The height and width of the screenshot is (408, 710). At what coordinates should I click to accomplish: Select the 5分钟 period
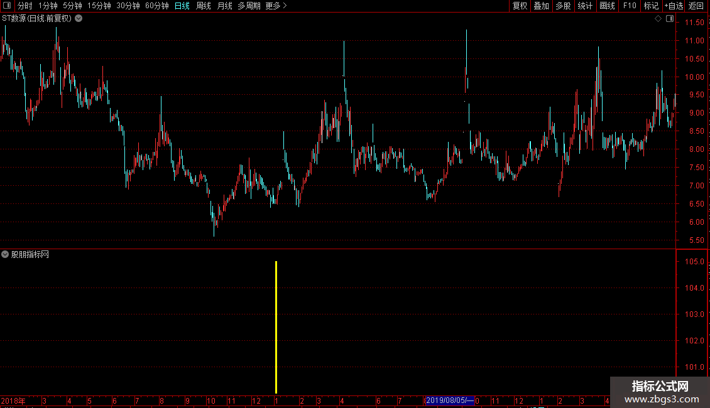[x=72, y=6]
